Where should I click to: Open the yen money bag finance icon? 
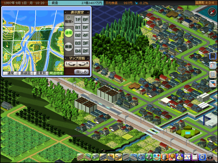[180, 157]
